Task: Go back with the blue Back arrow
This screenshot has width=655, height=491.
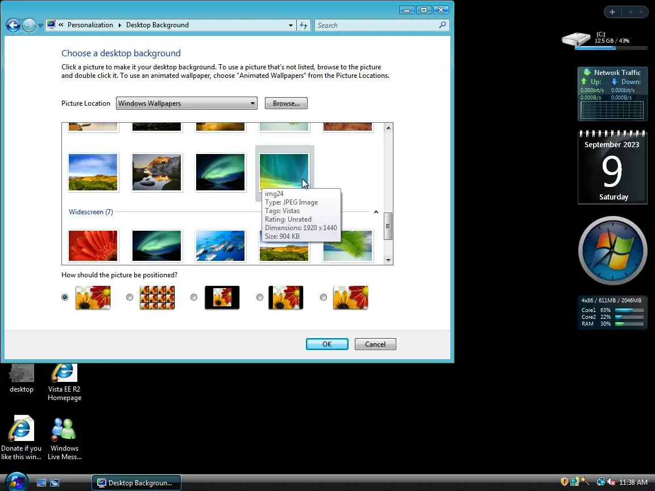Action: (x=14, y=25)
